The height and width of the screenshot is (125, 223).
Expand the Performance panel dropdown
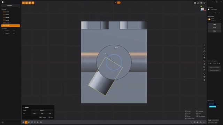click(218, 105)
